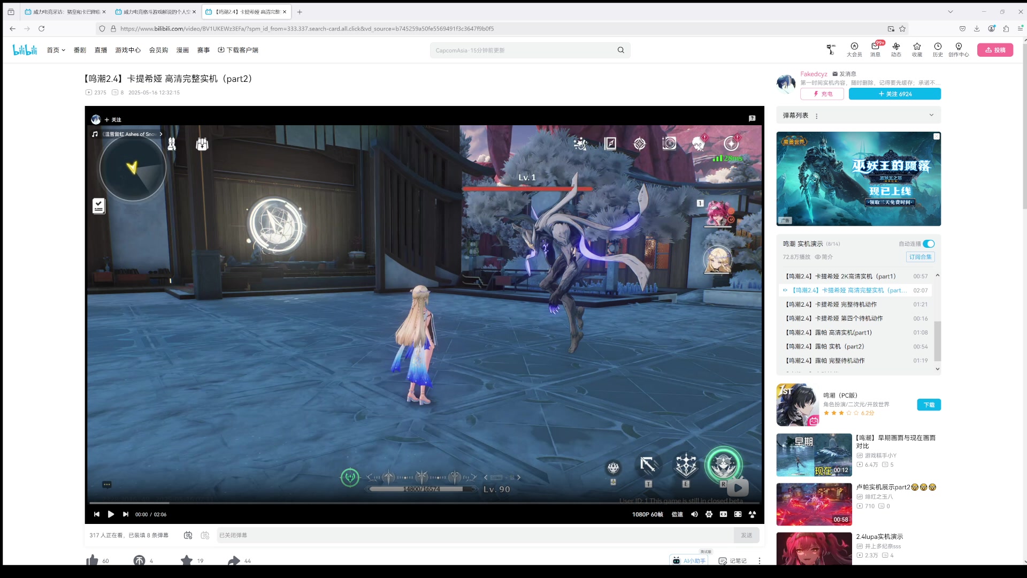This screenshot has width=1027, height=578.
Task: Enter web fullscreen mode
Action: [x=738, y=514]
